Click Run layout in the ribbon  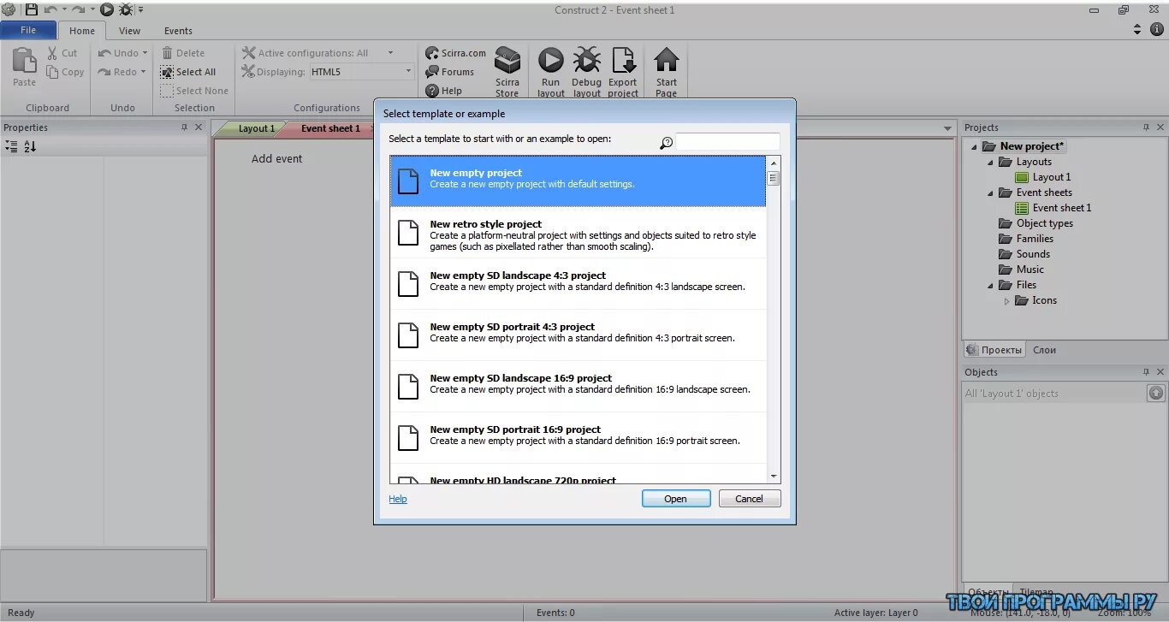tap(550, 73)
